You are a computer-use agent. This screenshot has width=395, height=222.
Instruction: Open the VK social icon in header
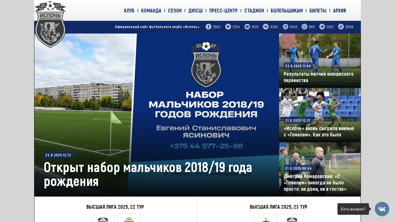pyautogui.click(x=266, y=27)
